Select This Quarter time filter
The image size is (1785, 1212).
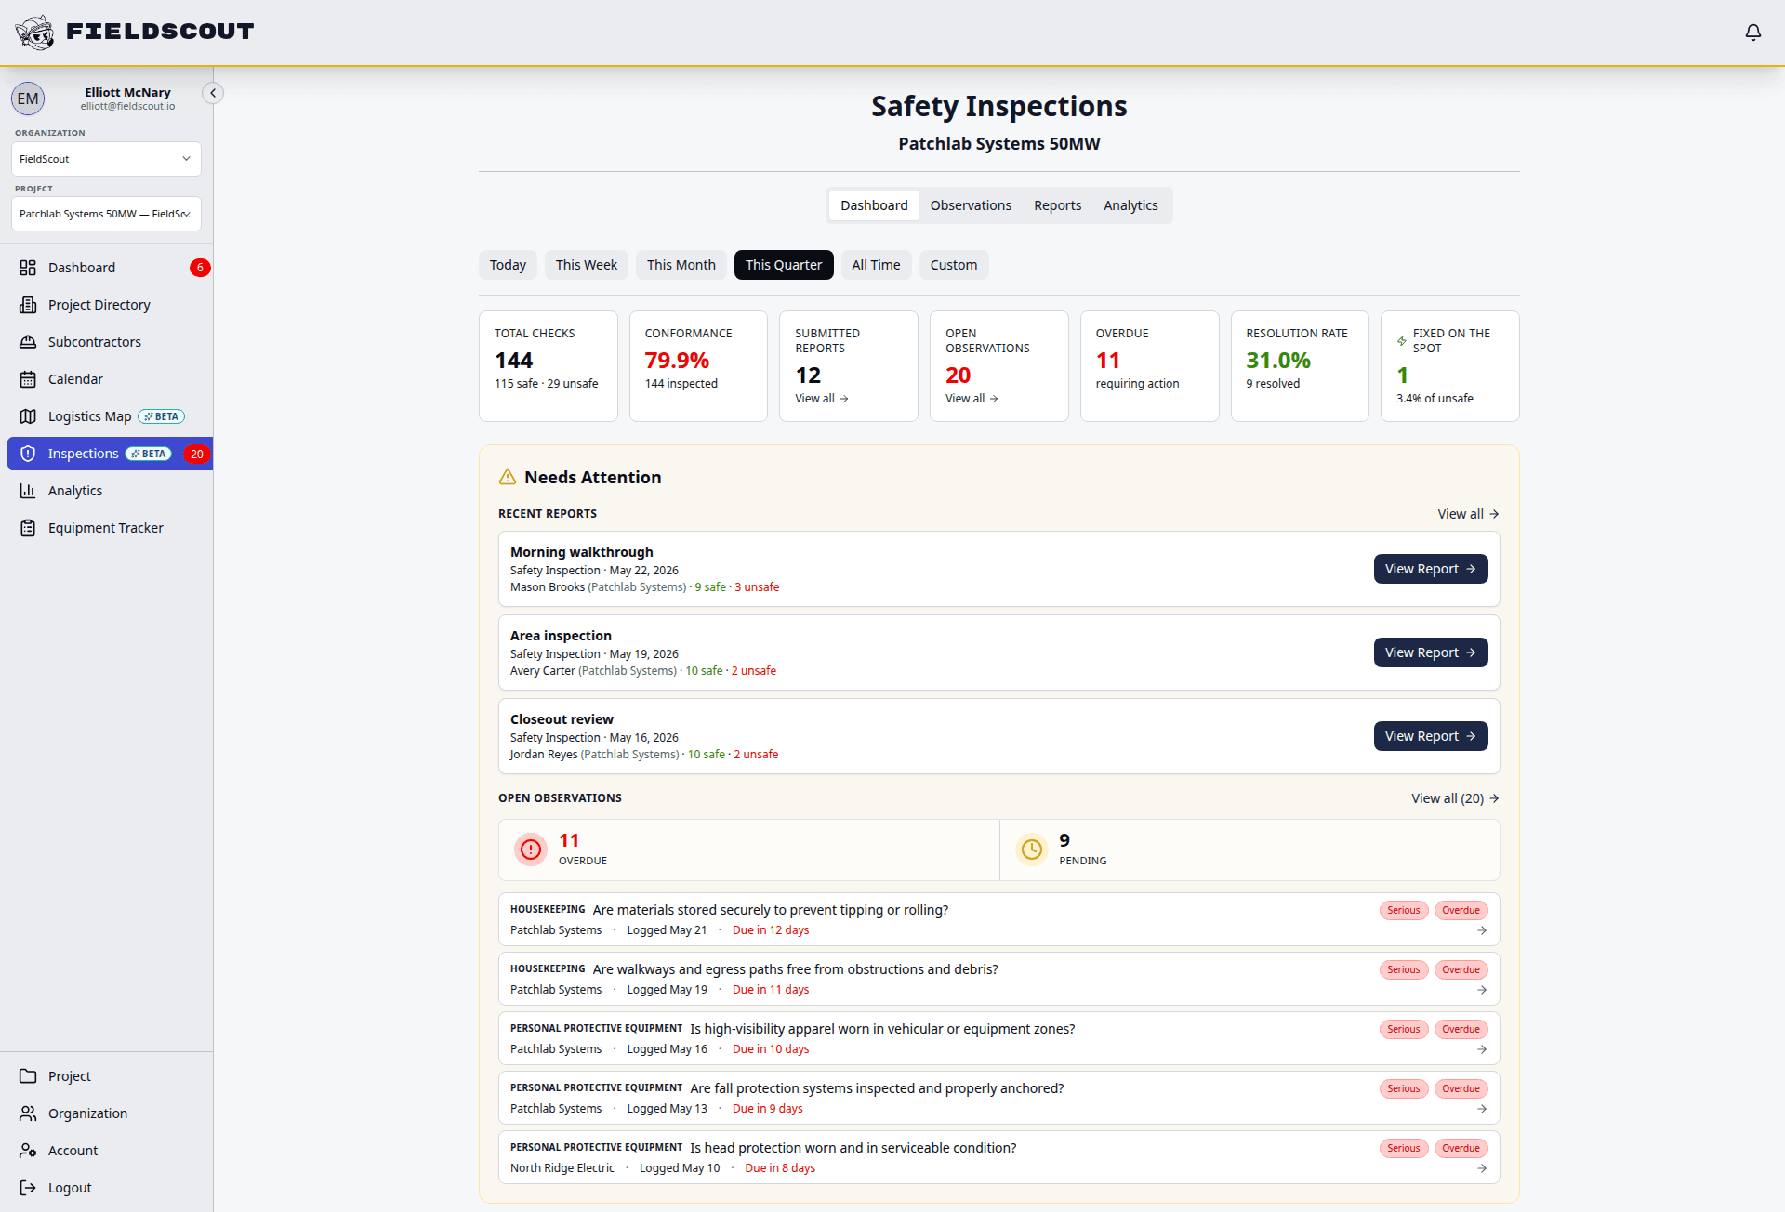tap(784, 265)
